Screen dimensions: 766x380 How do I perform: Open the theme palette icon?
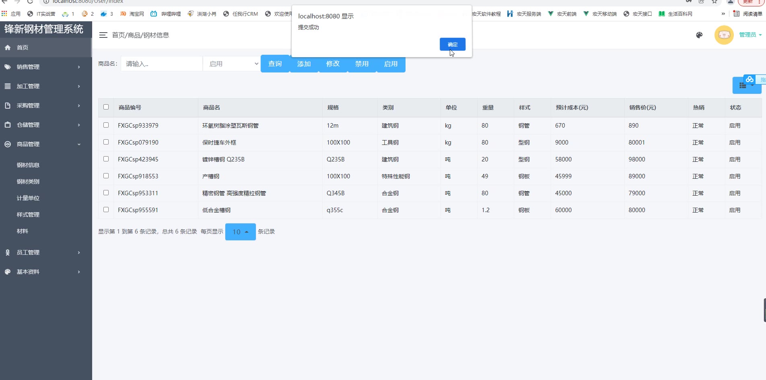(x=699, y=35)
